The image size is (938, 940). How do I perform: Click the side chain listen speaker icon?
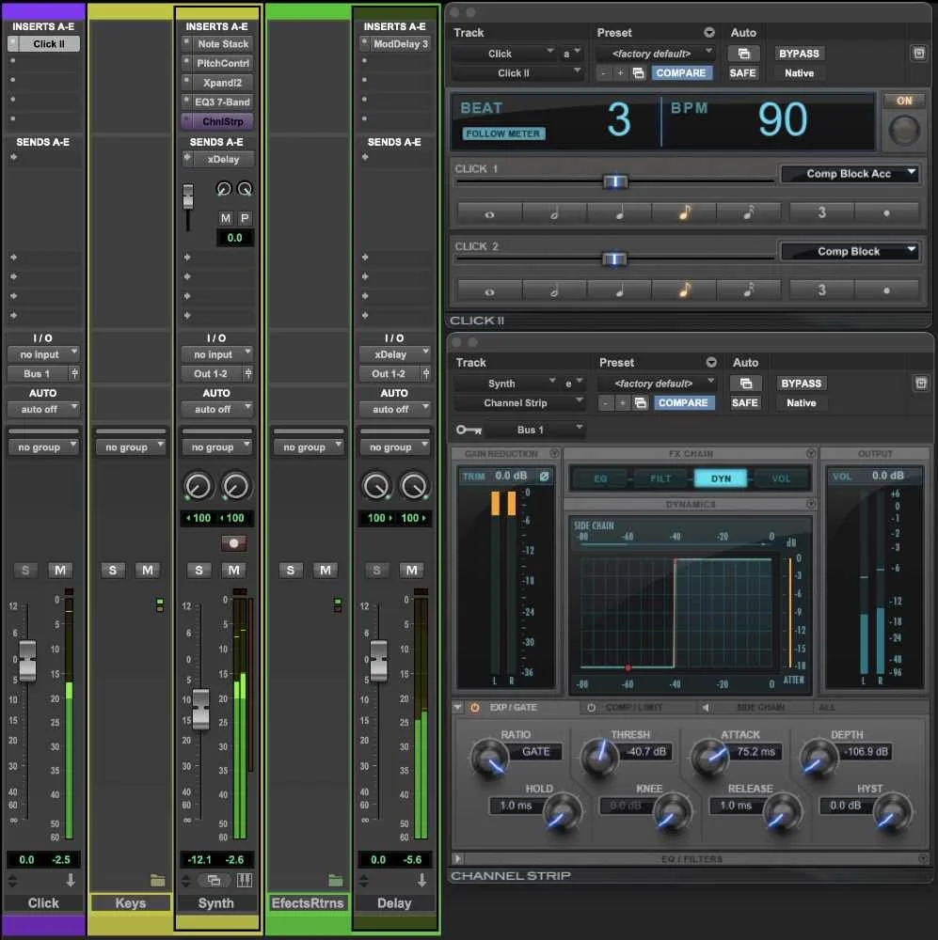coord(706,708)
